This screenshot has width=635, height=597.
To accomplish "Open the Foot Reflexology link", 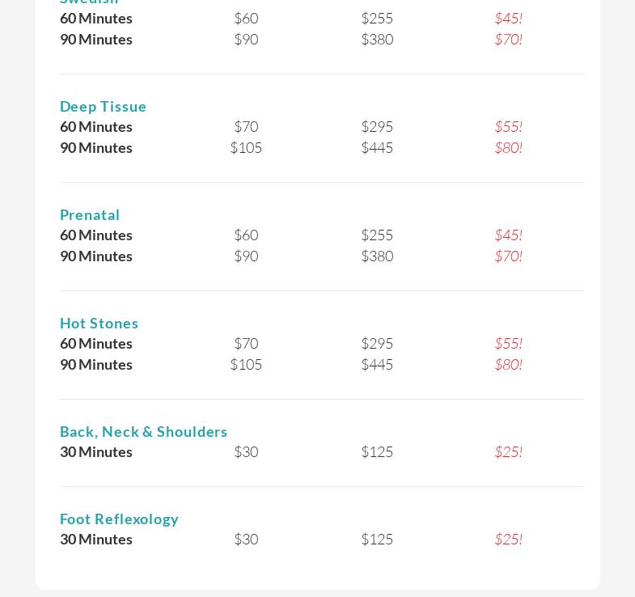I will [119, 519].
